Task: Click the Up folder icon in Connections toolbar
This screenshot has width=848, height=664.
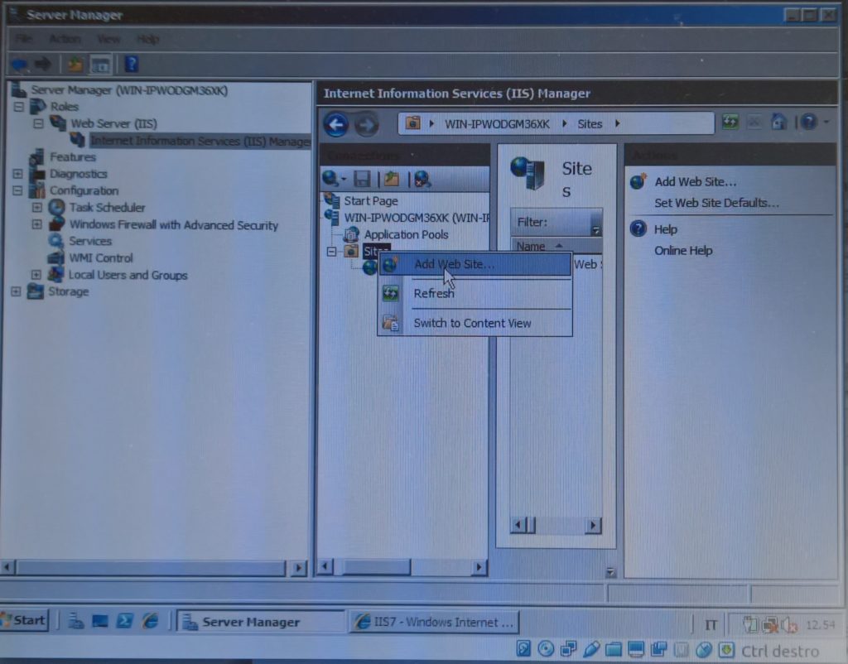Action: [x=392, y=179]
